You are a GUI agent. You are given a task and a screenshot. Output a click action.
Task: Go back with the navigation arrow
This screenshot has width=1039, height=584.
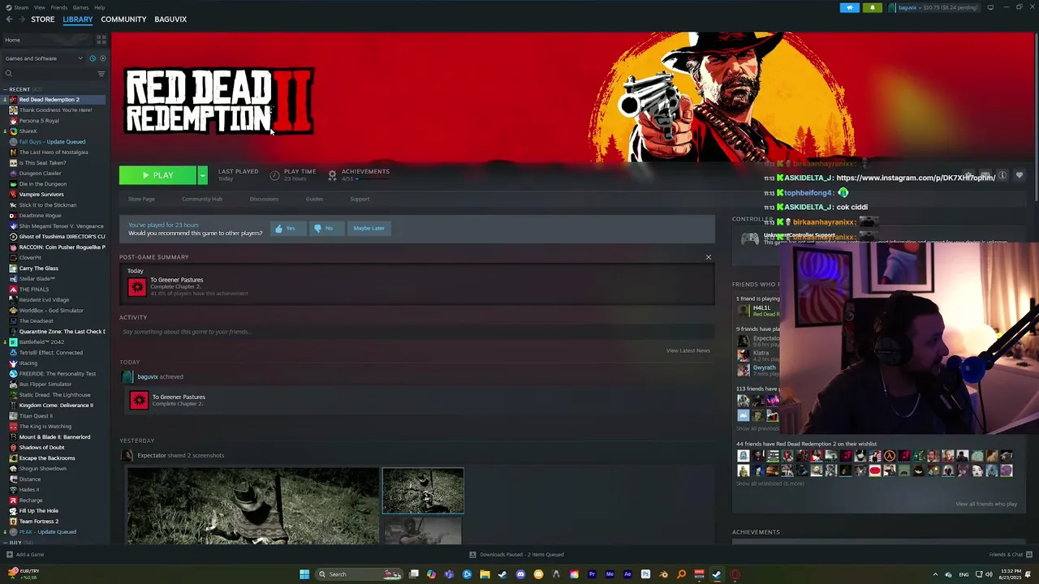coord(9,19)
